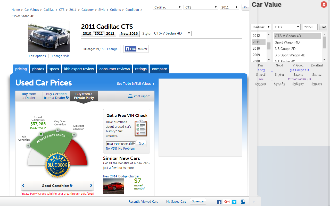Open the consumer reviews tab
This screenshot has width=330, height=206.
tap(114, 69)
